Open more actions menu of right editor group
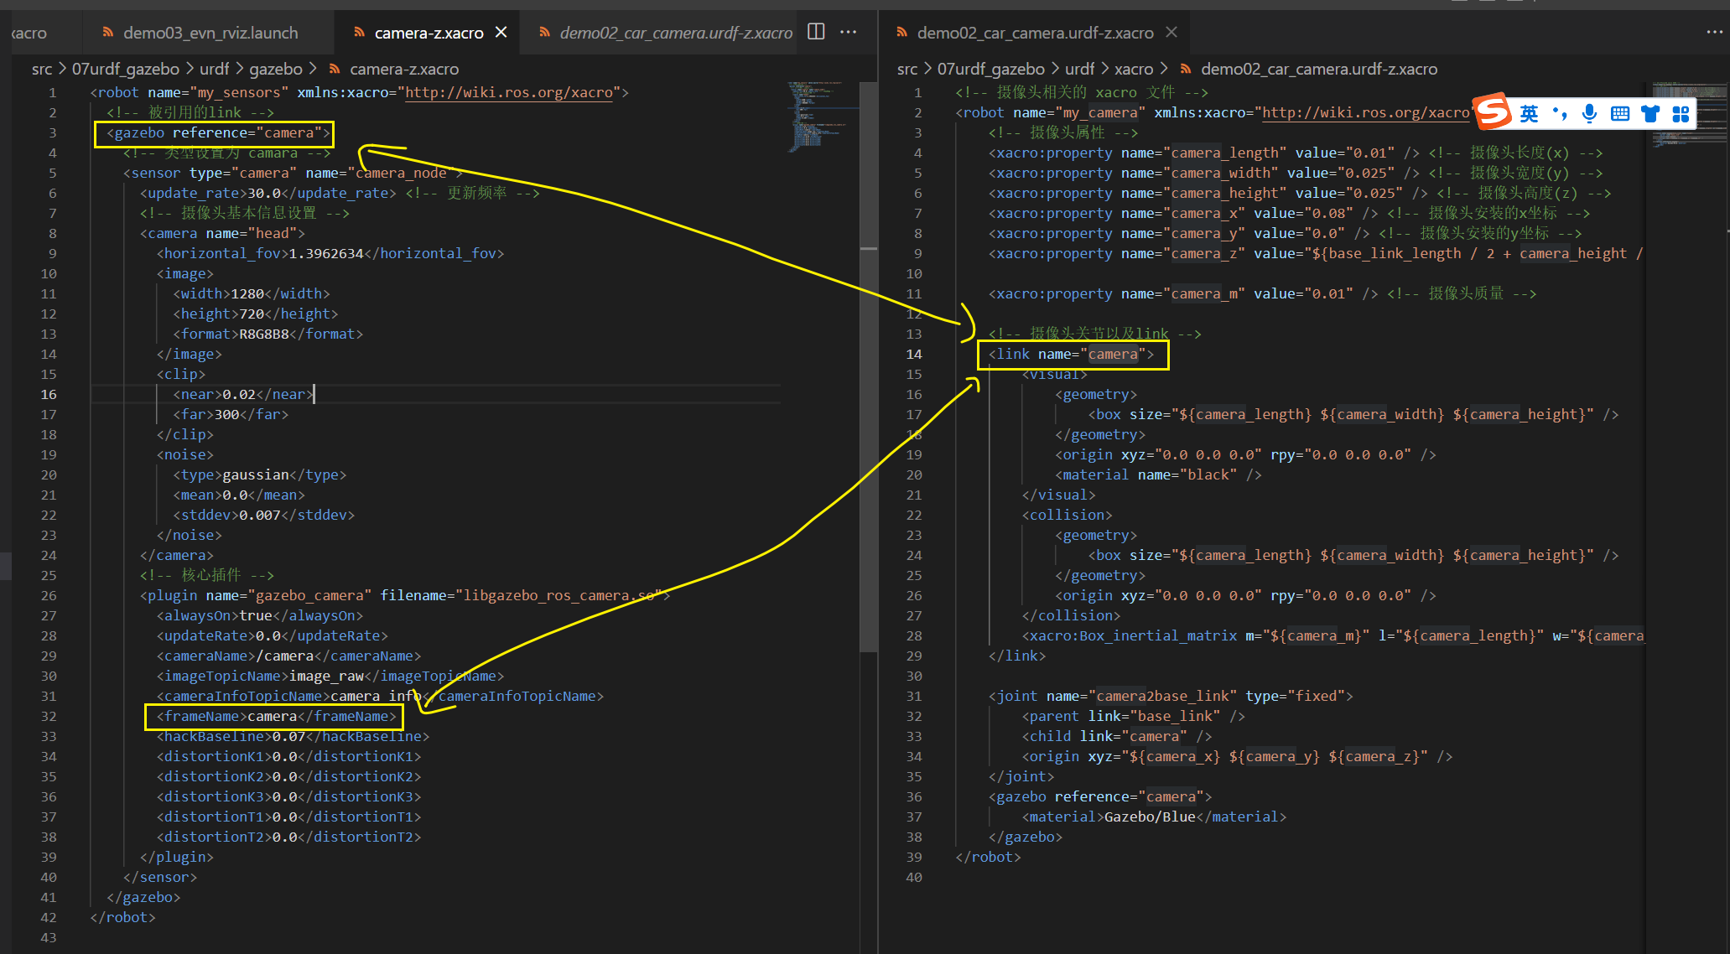 (1714, 32)
